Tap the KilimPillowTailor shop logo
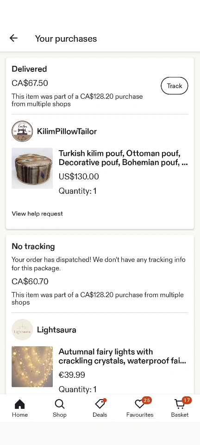The height and width of the screenshot is (445, 200). pyautogui.click(x=22, y=131)
